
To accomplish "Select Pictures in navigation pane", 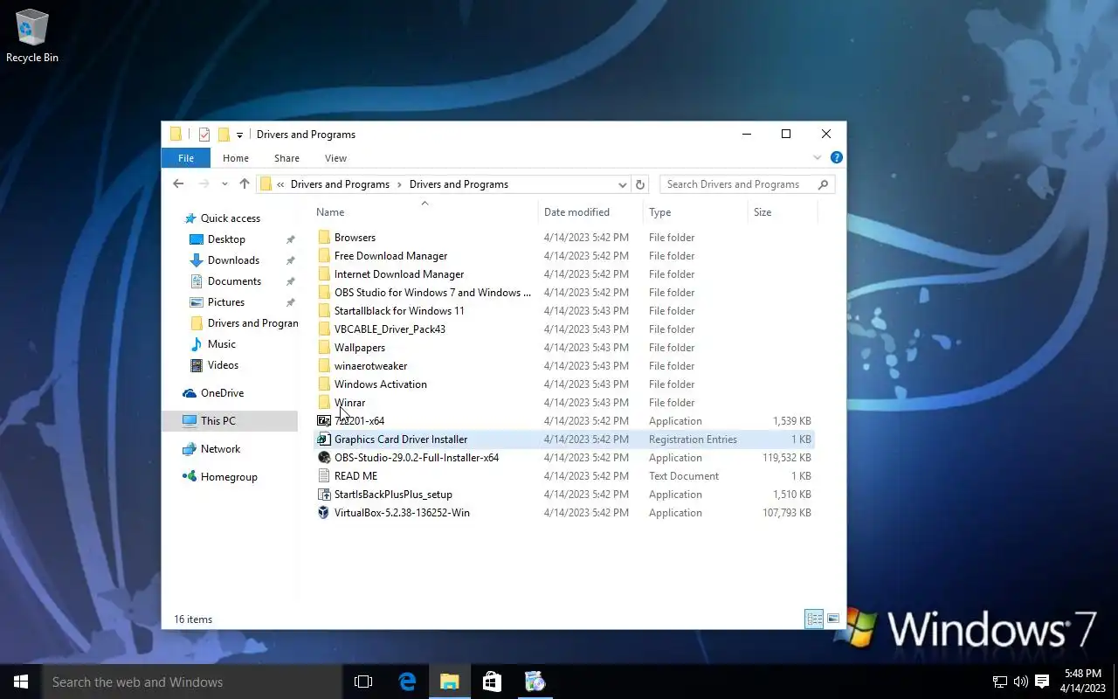I will 226,302.
